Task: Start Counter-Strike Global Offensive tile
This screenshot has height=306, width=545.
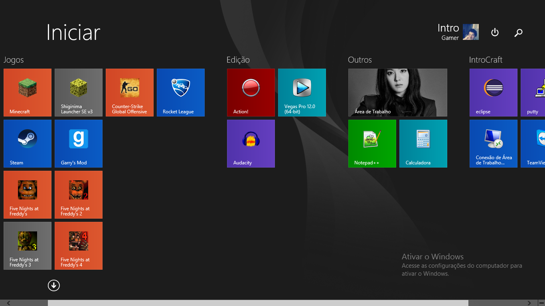Action: (x=130, y=93)
